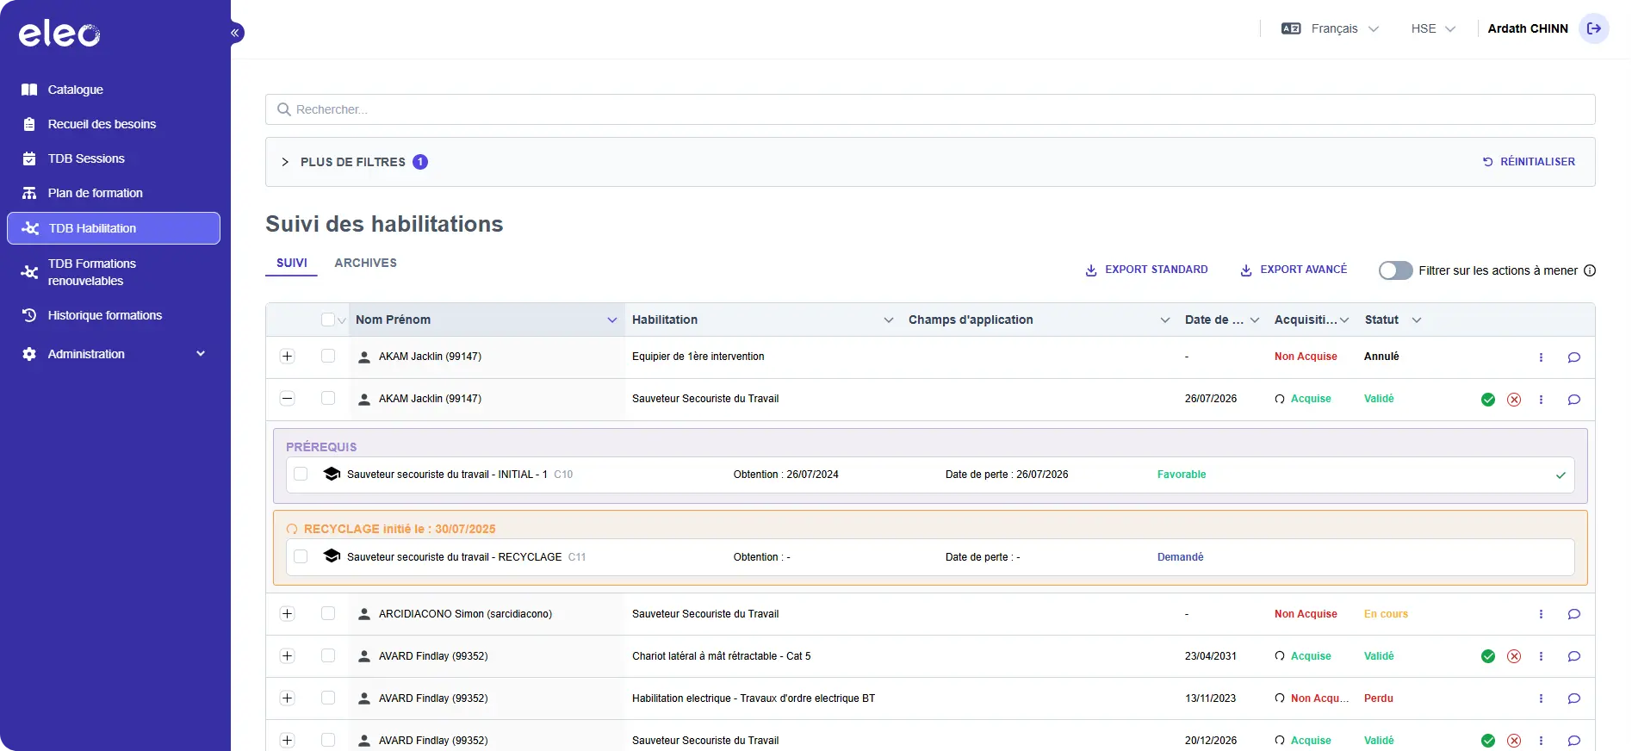Open the Français language dropdown
The image size is (1632, 751).
pyautogui.click(x=1331, y=28)
